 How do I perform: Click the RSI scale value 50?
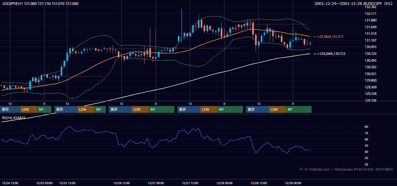tap(367, 146)
